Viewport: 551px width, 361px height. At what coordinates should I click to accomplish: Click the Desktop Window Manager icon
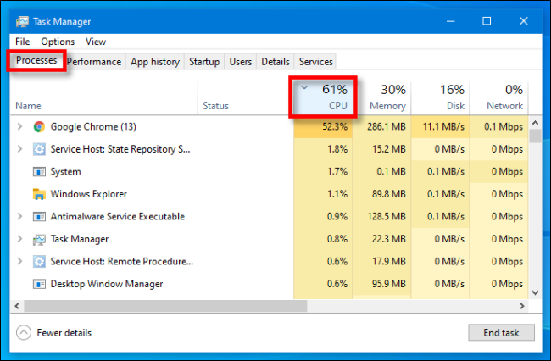(39, 284)
